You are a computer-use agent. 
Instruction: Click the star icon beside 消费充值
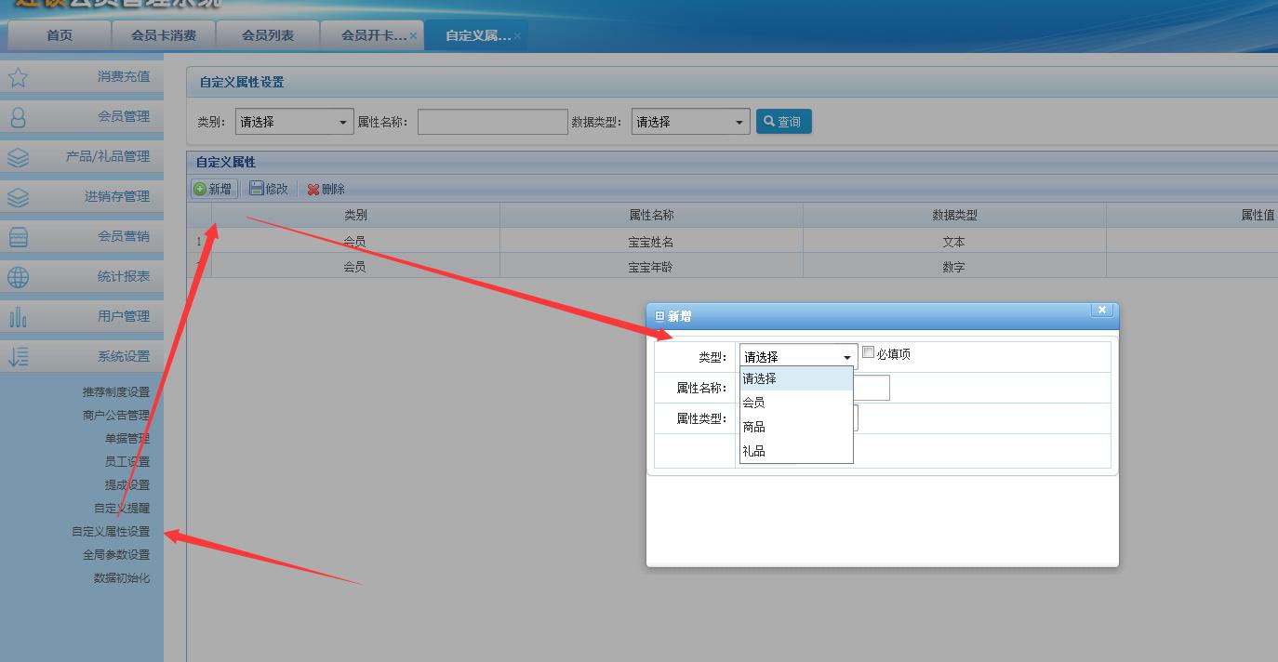tap(18, 77)
